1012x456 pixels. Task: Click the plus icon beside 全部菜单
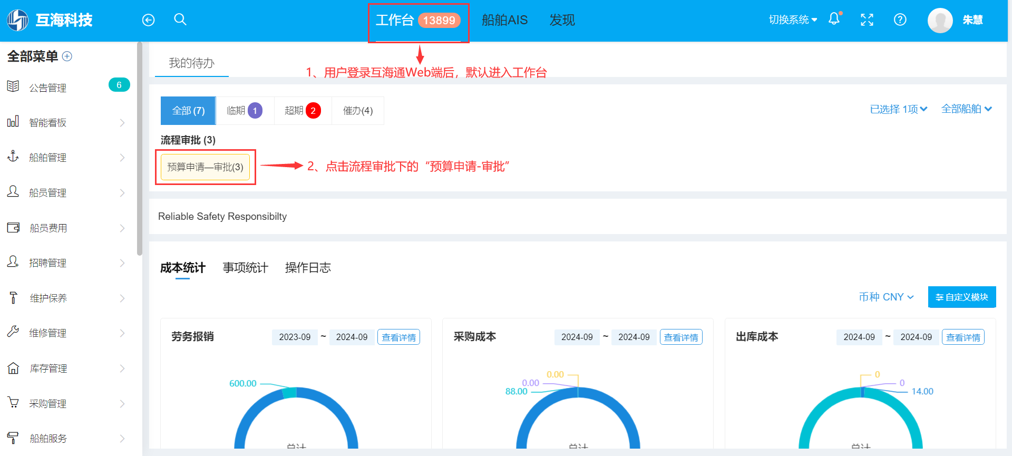pos(67,56)
